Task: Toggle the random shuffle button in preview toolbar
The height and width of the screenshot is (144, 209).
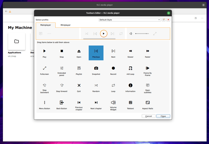Action: [x=86, y=34]
